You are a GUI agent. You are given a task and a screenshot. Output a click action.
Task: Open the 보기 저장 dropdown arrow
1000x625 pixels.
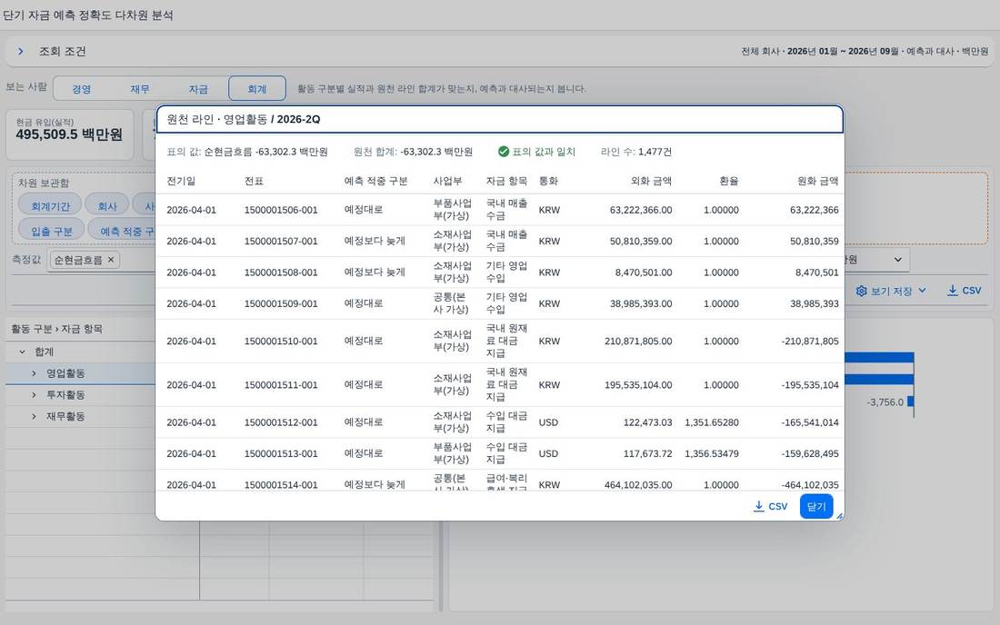[922, 291]
